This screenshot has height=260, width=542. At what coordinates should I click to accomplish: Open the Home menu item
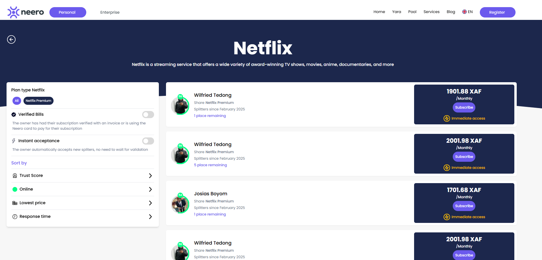click(x=379, y=12)
